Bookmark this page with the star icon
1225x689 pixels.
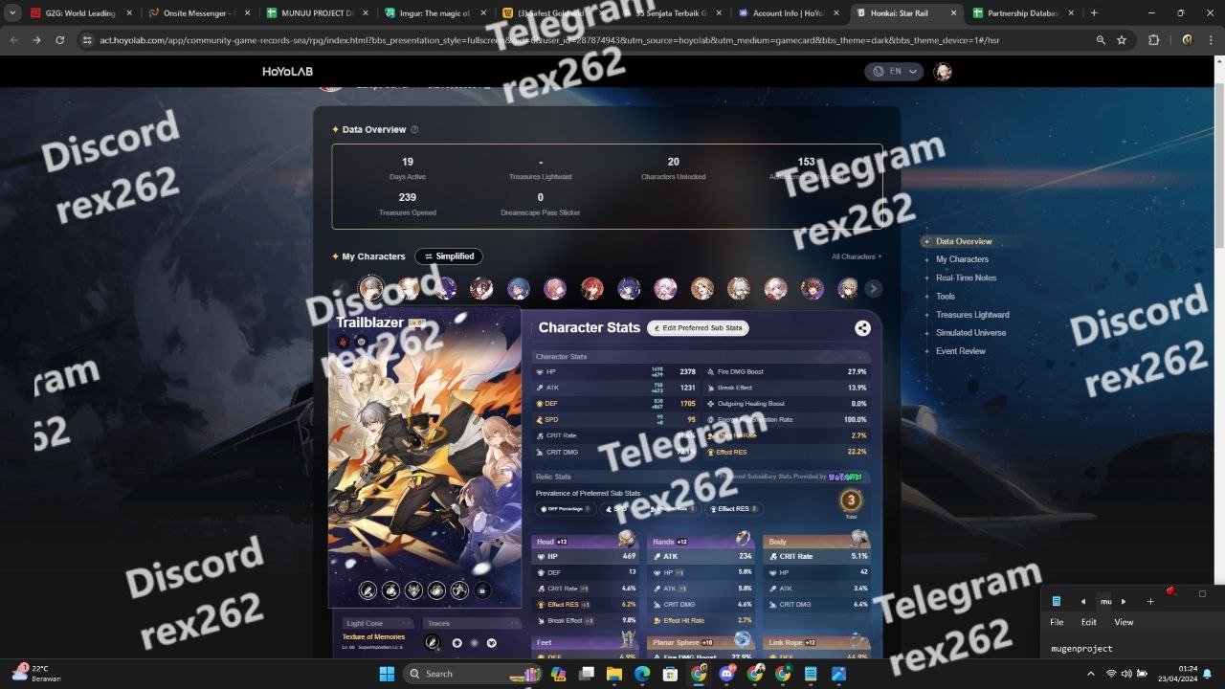click(x=1122, y=40)
